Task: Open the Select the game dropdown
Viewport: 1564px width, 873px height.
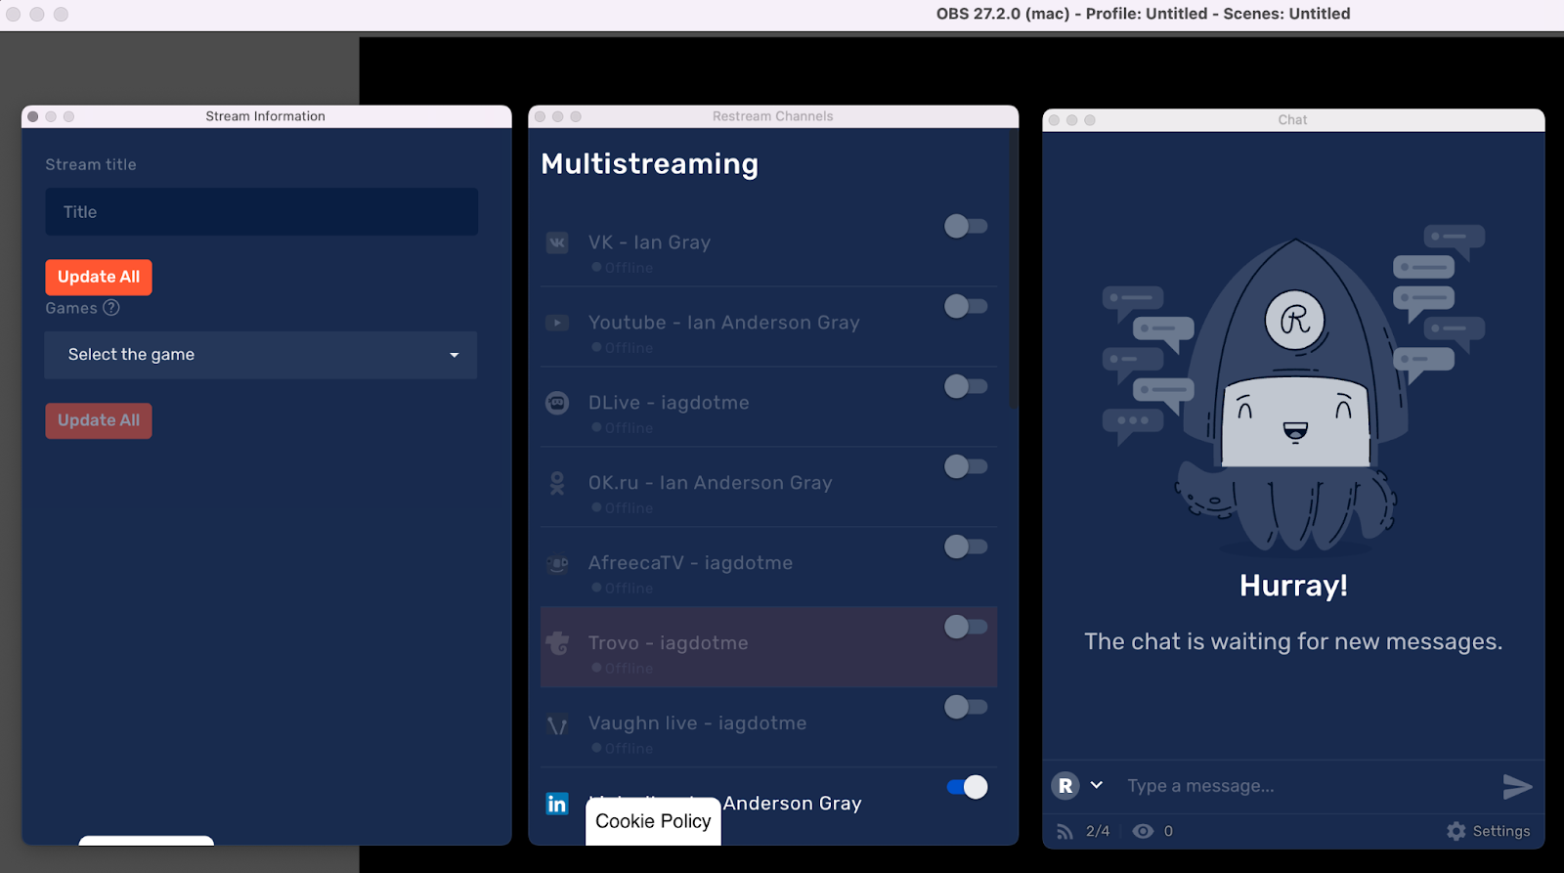Action: 261,355
